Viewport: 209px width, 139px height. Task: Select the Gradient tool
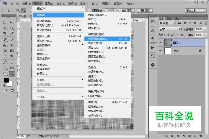pos(12,51)
